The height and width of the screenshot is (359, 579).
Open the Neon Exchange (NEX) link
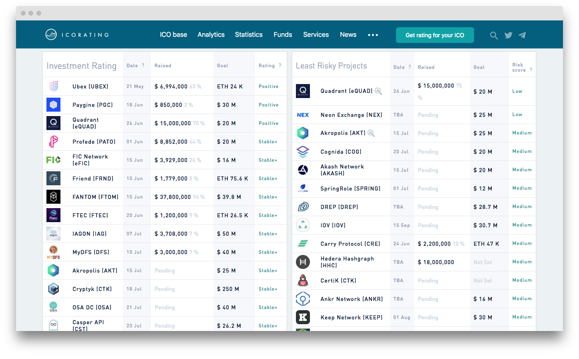tap(352, 115)
